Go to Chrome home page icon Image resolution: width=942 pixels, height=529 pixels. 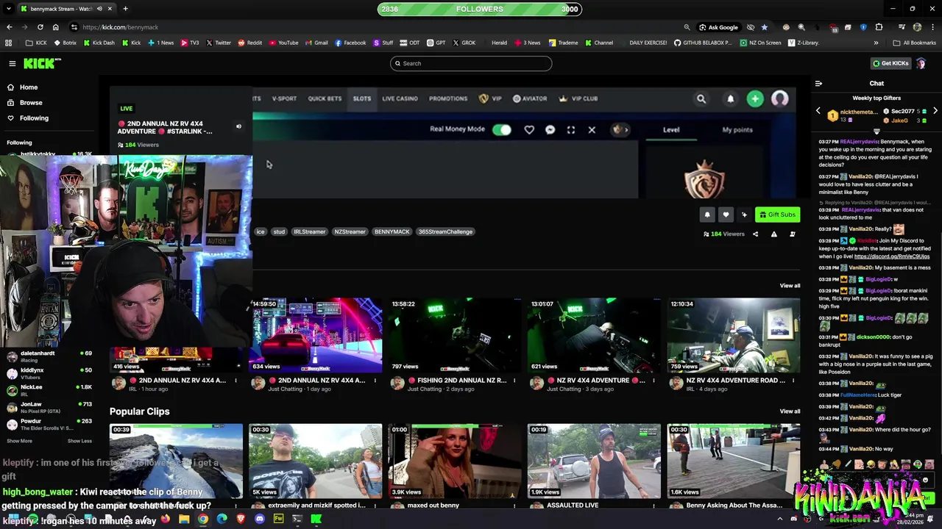coord(55,27)
